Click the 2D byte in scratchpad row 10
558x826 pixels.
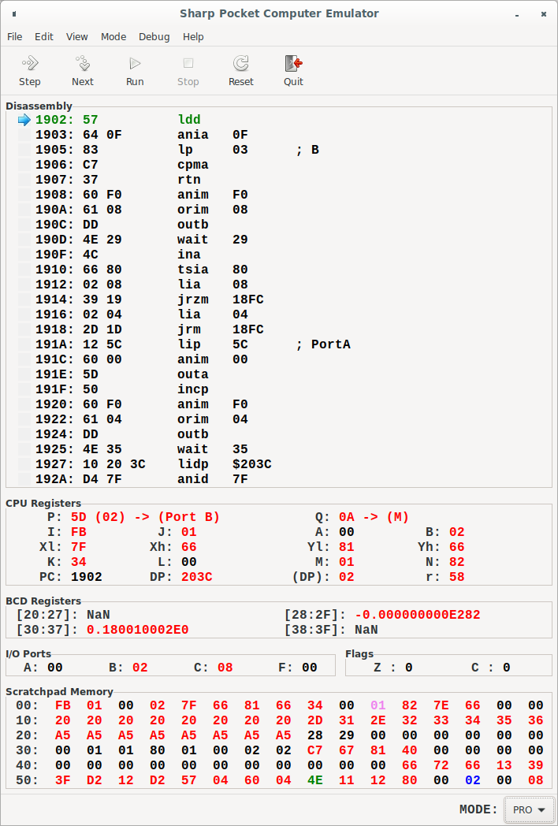[x=314, y=720]
